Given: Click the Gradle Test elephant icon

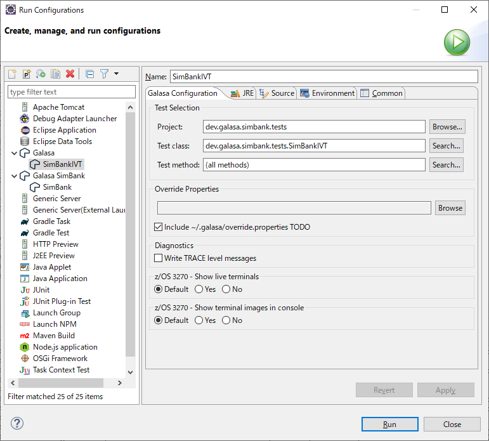Looking at the screenshot, I should [25, 233].
